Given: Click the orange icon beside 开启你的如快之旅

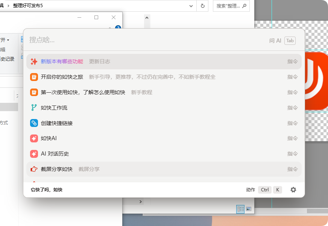Looking at the screenshot, I should tap(34, 77).
